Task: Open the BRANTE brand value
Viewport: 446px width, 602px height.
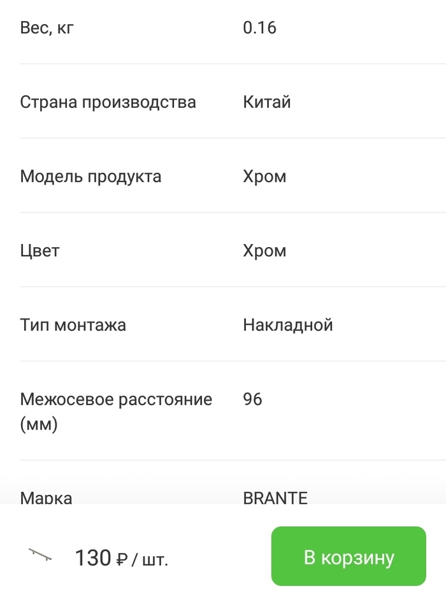Action: 275,498
